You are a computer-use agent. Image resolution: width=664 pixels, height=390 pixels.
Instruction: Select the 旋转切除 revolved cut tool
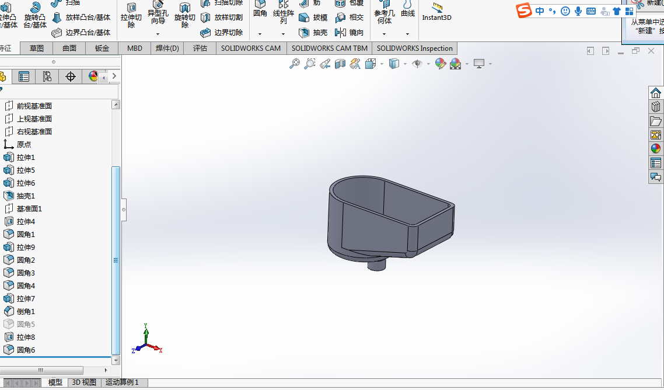click(x=184, y=15)
